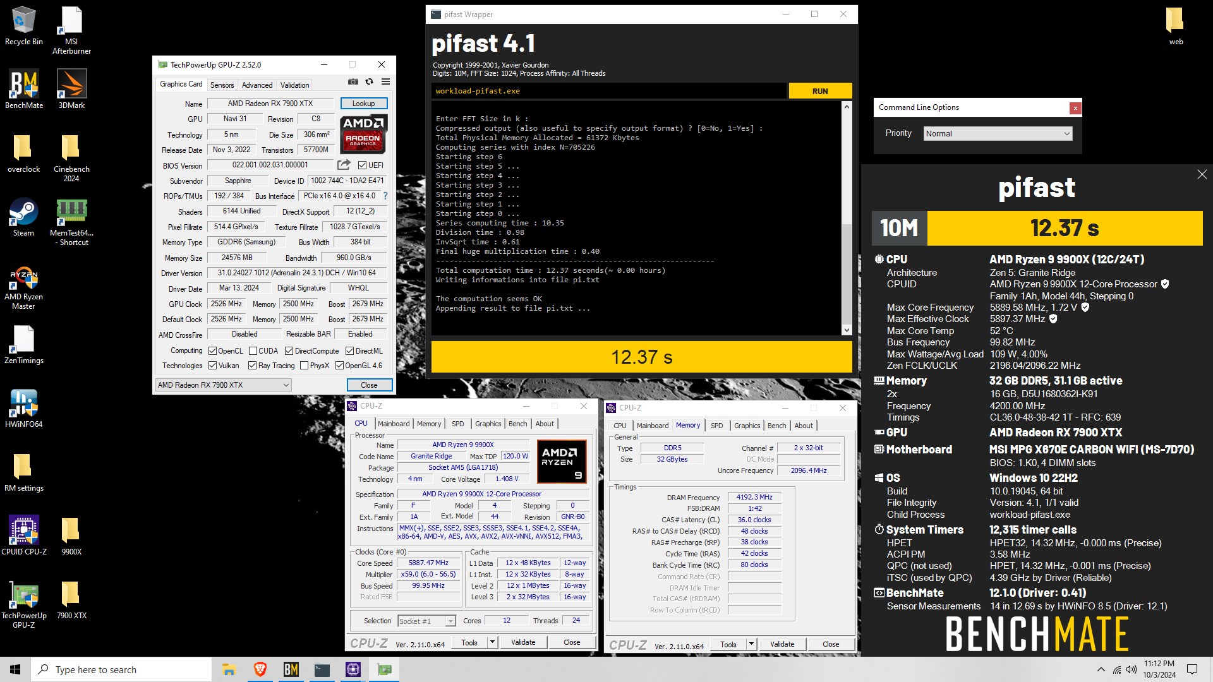1213x682 pixels.
Task: Click workload-pifast.exe input field
Action: pos(609,91)
